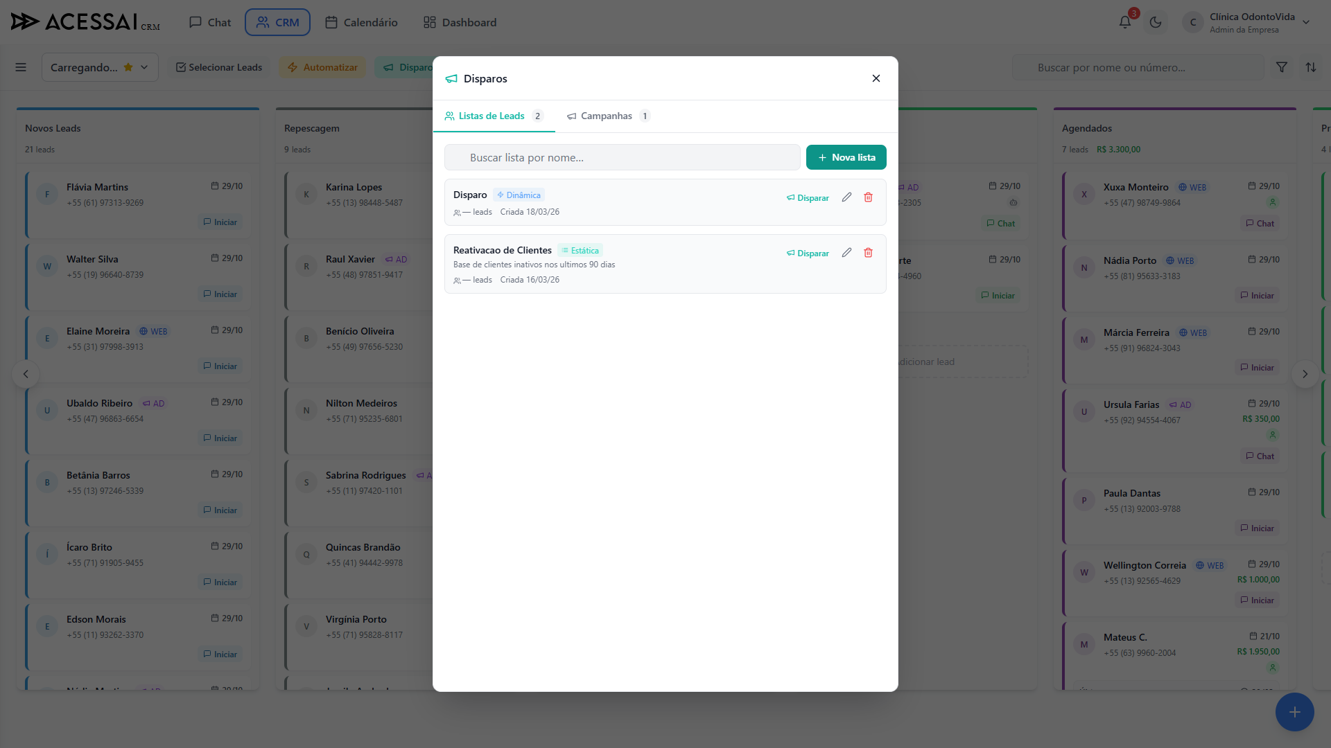Click the filter funnel icon
Viewport: 1331px width, 748px height.
click(x=1282, y=67)
